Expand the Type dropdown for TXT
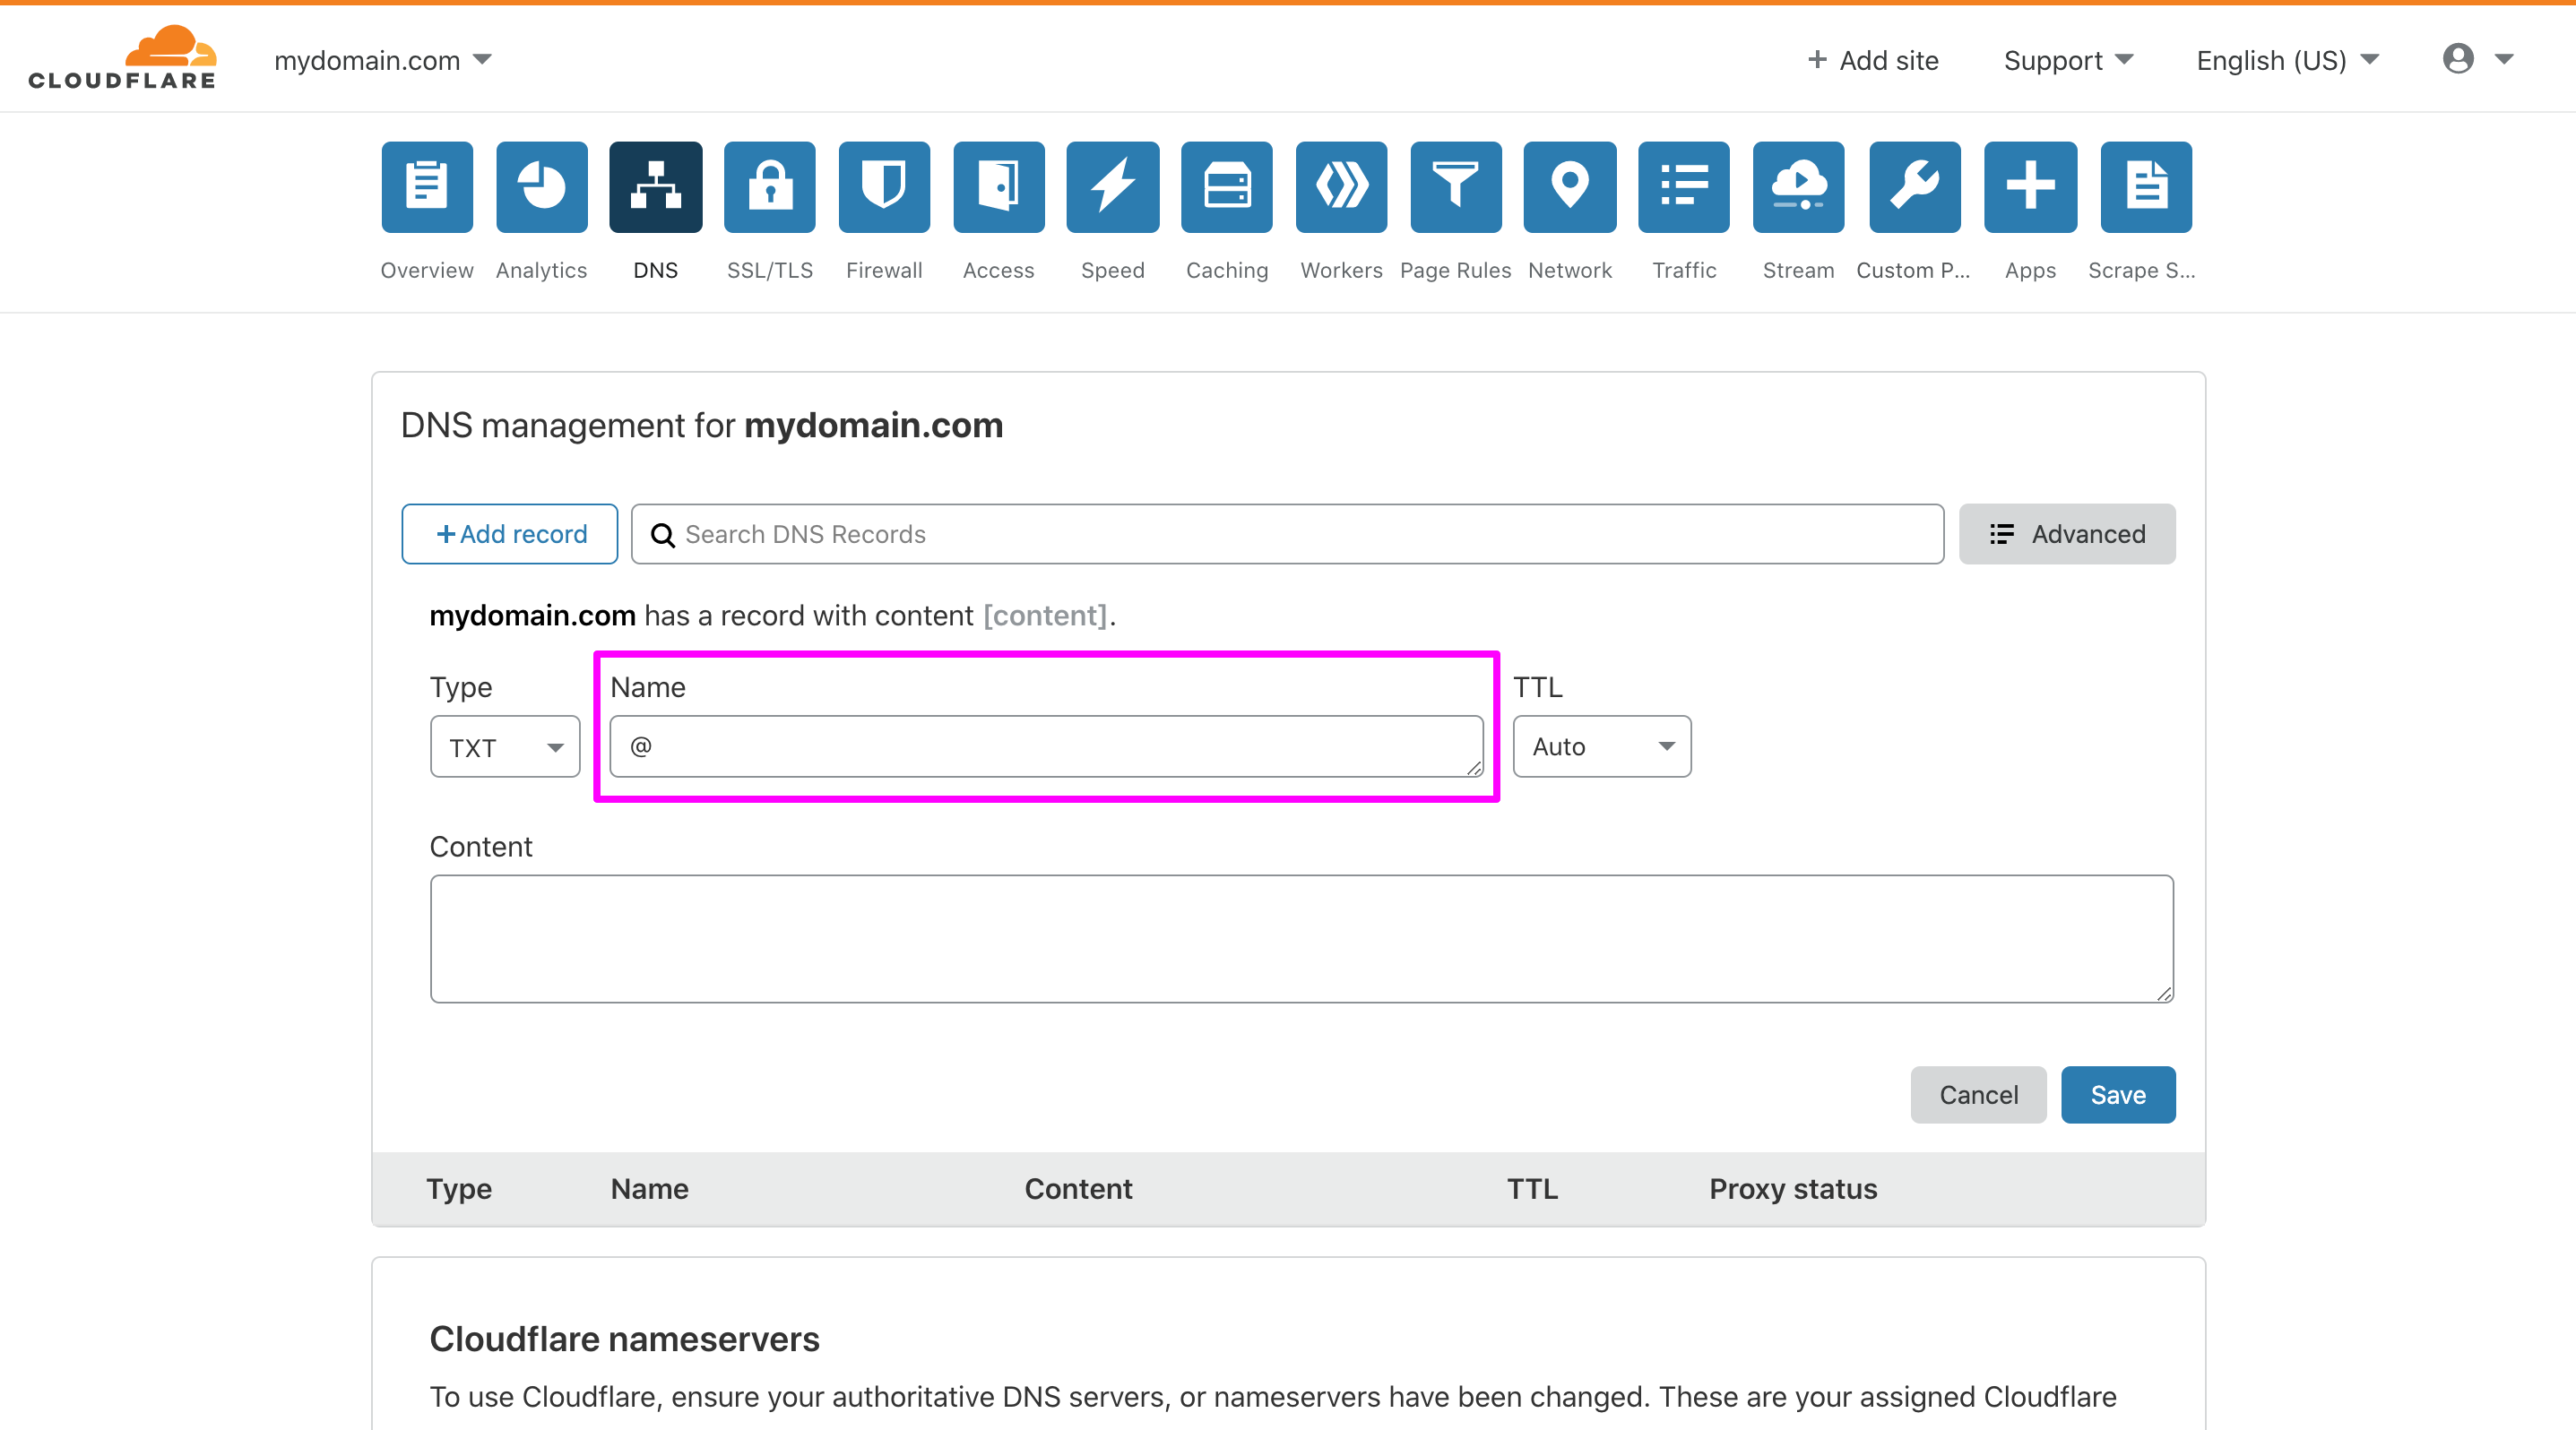The image size is (2576, 1430). click(506, 745)
